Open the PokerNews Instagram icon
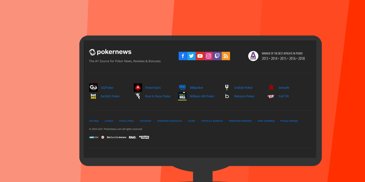Image resolution: width=365 pixels, height=182 pixels. point(208,56)
